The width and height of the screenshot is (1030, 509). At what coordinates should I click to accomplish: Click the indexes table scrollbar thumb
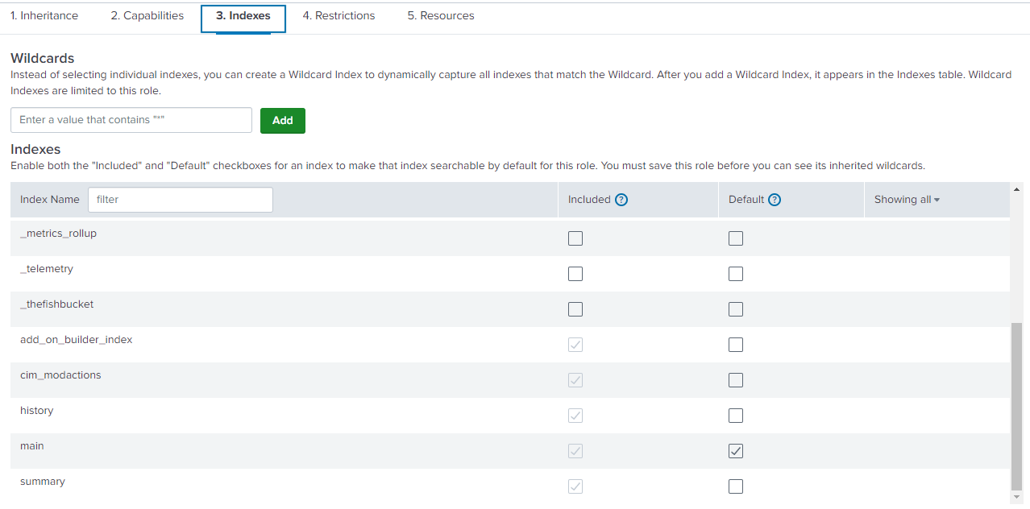(x=1016, y=403)
